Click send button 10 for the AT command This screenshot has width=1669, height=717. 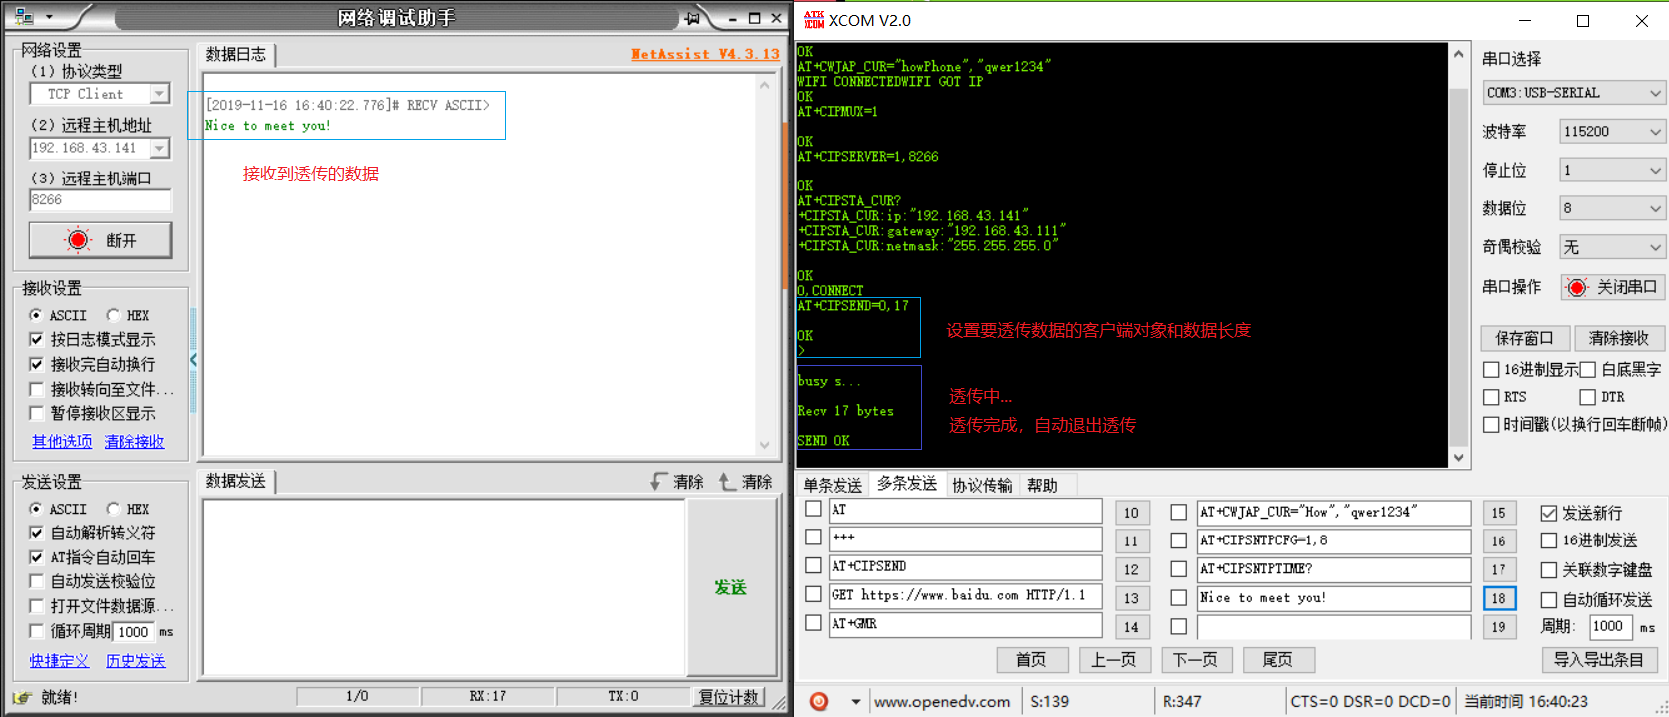tap(1131, 513)
